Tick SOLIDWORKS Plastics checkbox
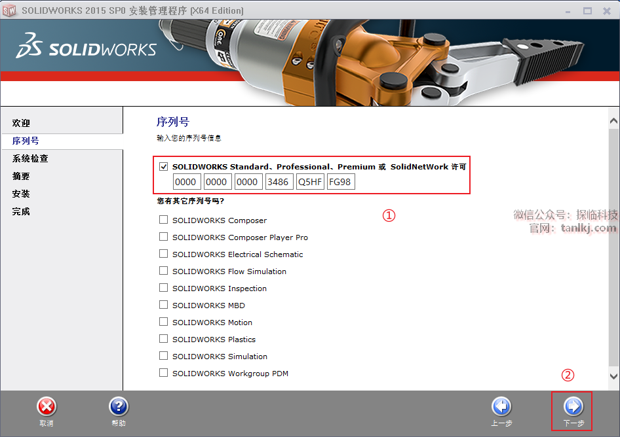Viewport: 620px width, 437px height. tap(163, 339)
